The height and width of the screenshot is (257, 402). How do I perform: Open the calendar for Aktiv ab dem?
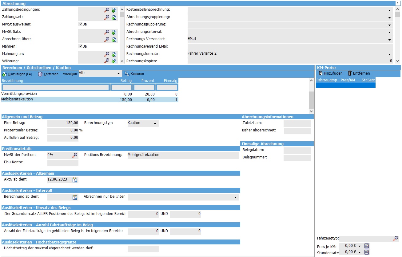(75, 180)
